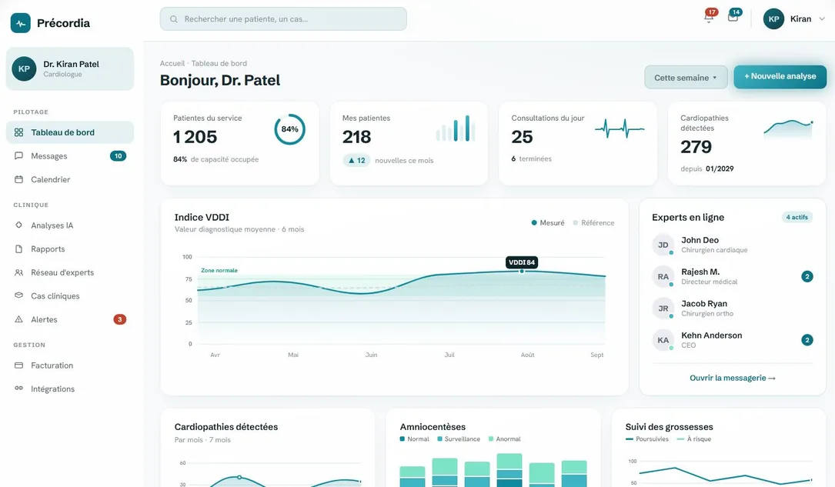The width and height of the screenshot is (835, 487).
Task: Open Rapports section
Action: (70, 249)
